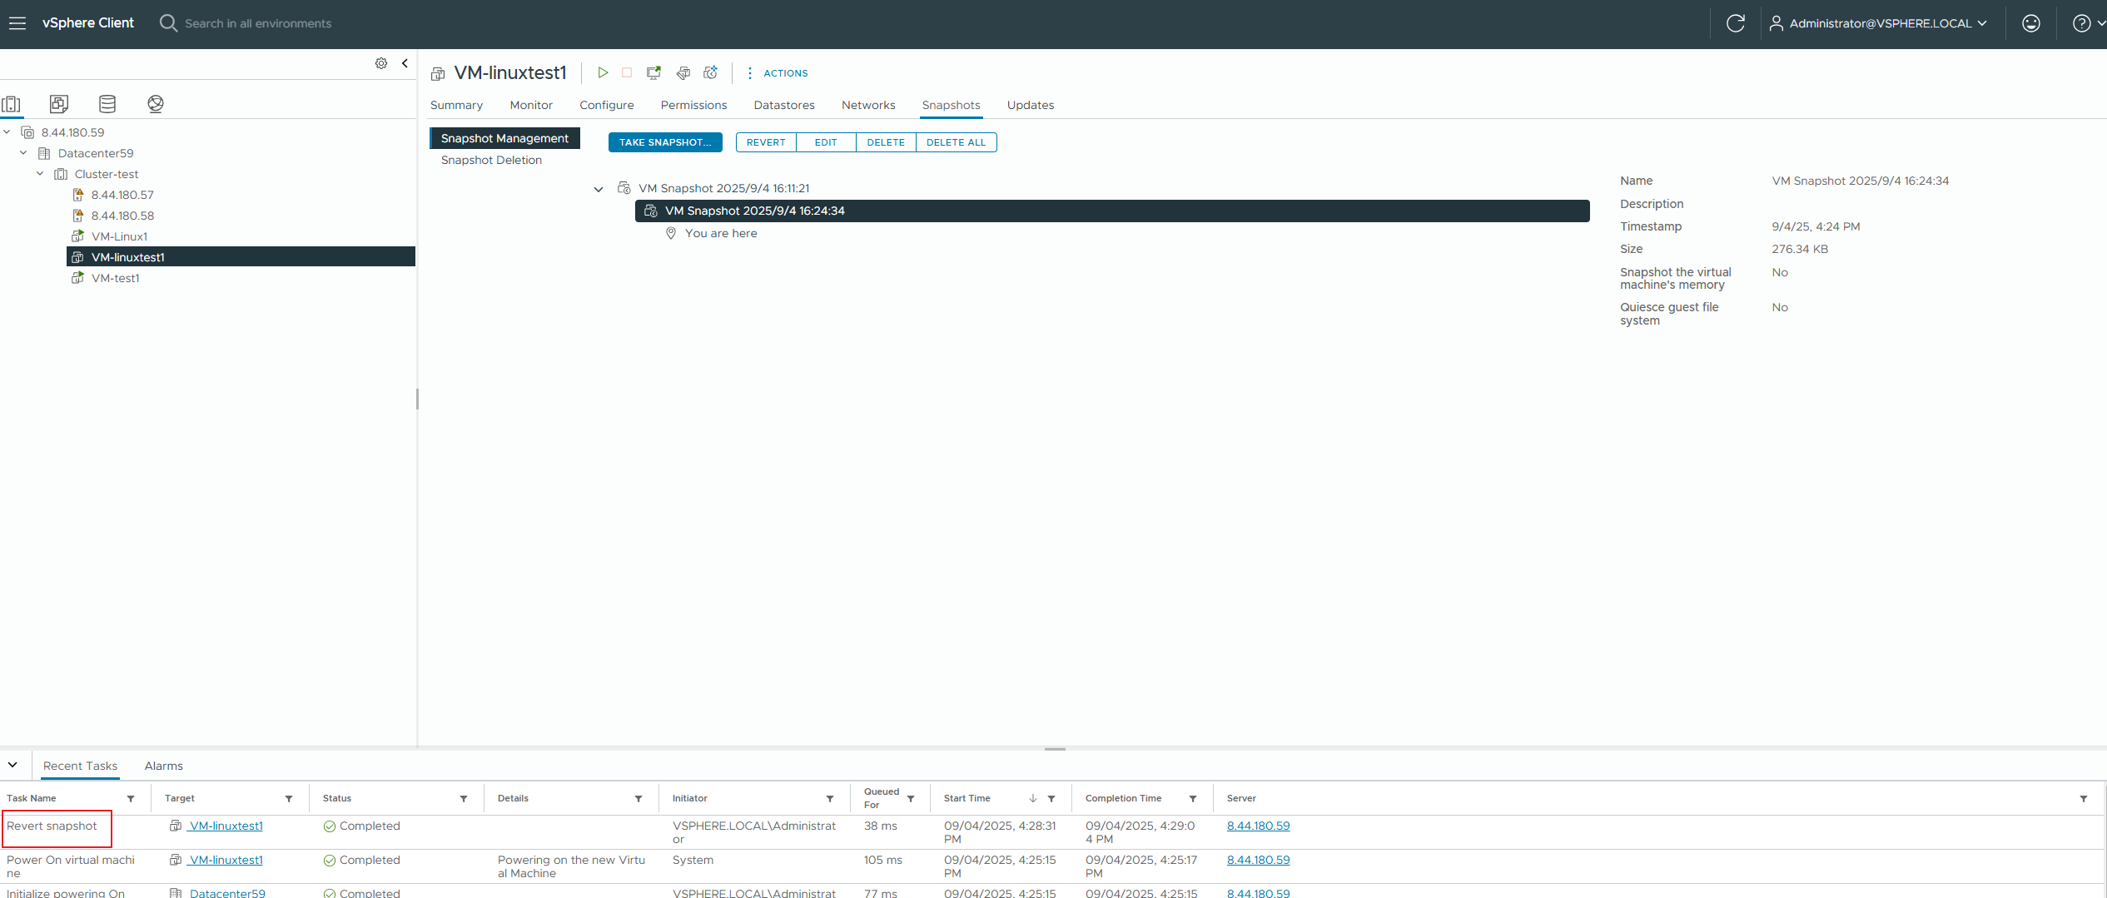2107x898 pixels.
Task: Filter the Completion Time column
Action: click(1193, 799)
